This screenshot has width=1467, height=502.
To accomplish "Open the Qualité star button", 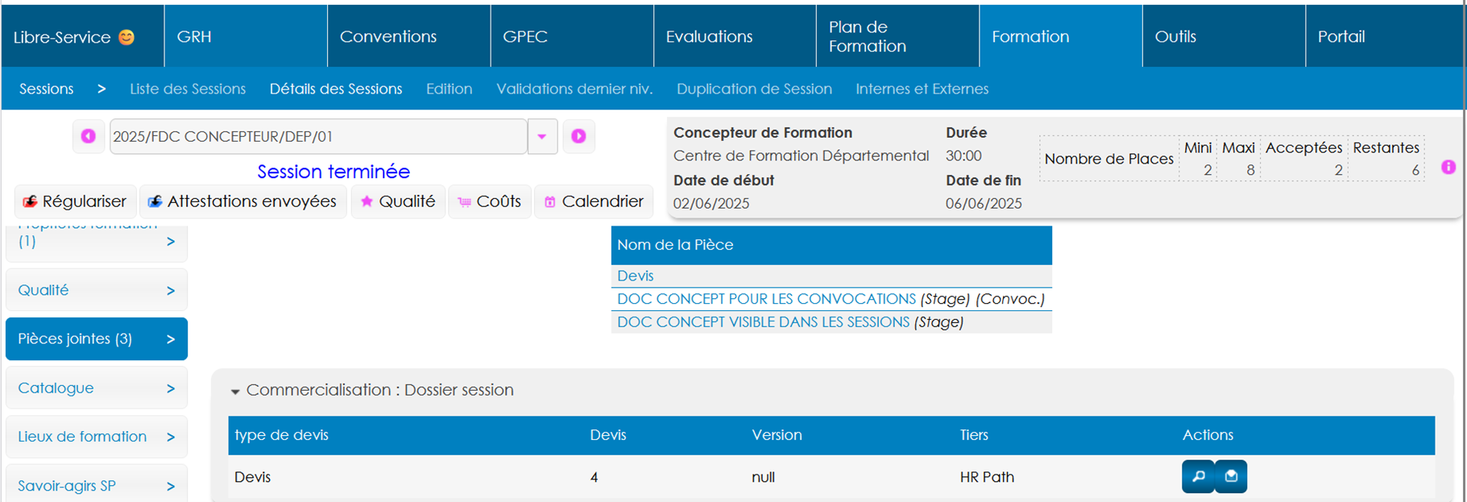I will pyautogui.click(x=398, y=201).
